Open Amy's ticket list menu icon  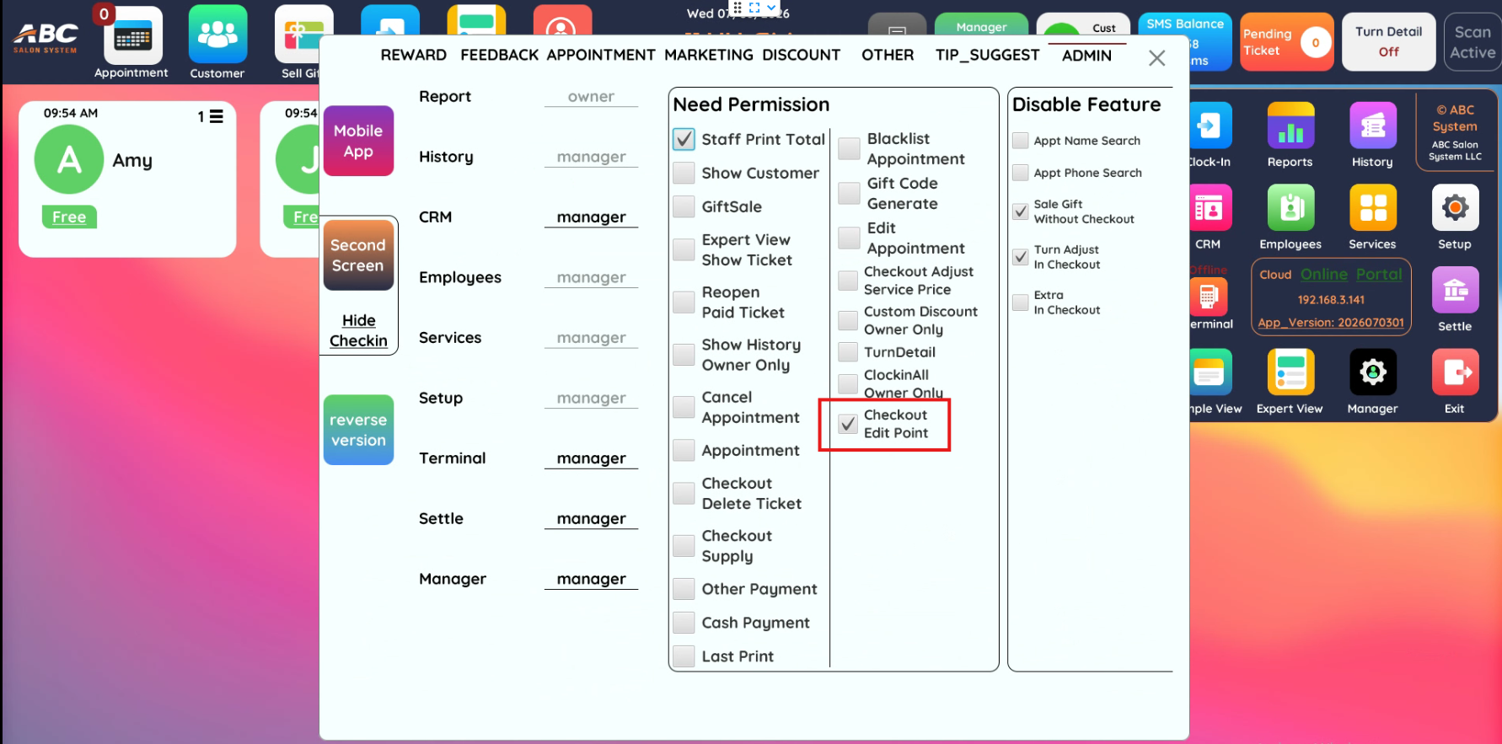point(216,116)
